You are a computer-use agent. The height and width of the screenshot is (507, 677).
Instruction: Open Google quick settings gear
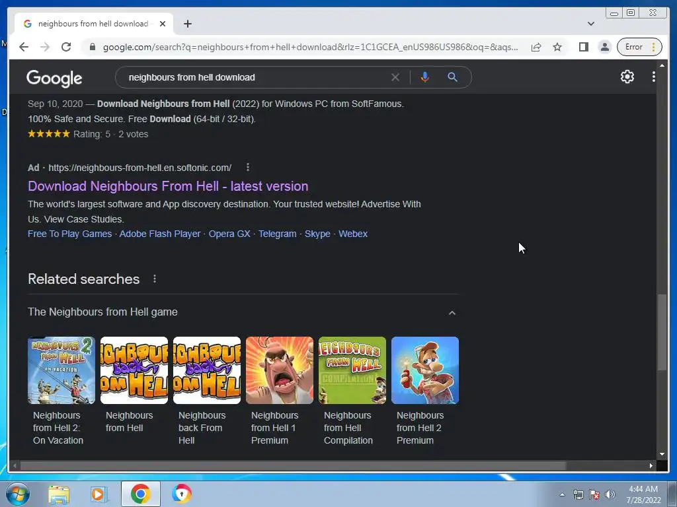tap(627, 77)
